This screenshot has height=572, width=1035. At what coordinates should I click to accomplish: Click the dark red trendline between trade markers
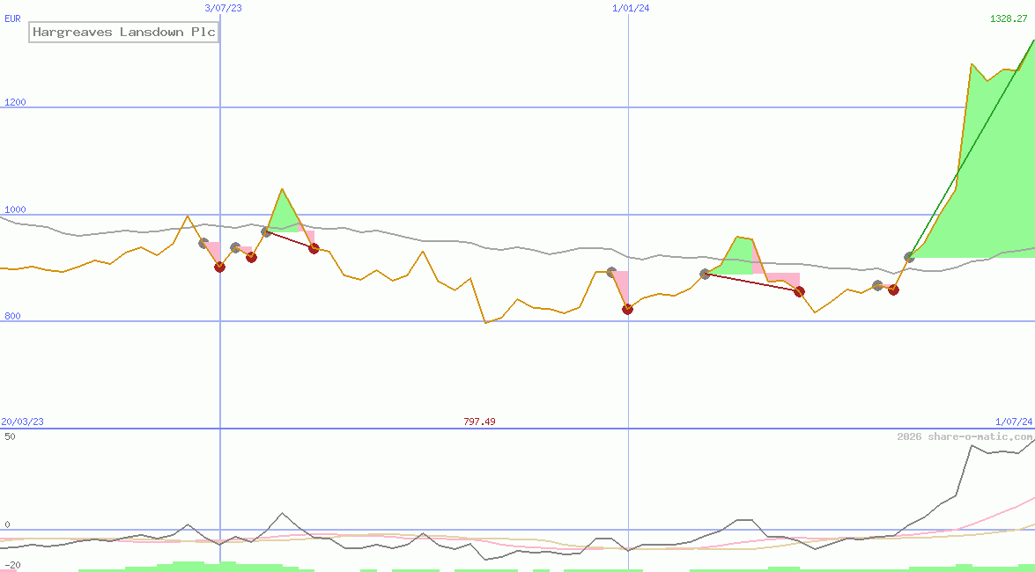coord(751,282)
